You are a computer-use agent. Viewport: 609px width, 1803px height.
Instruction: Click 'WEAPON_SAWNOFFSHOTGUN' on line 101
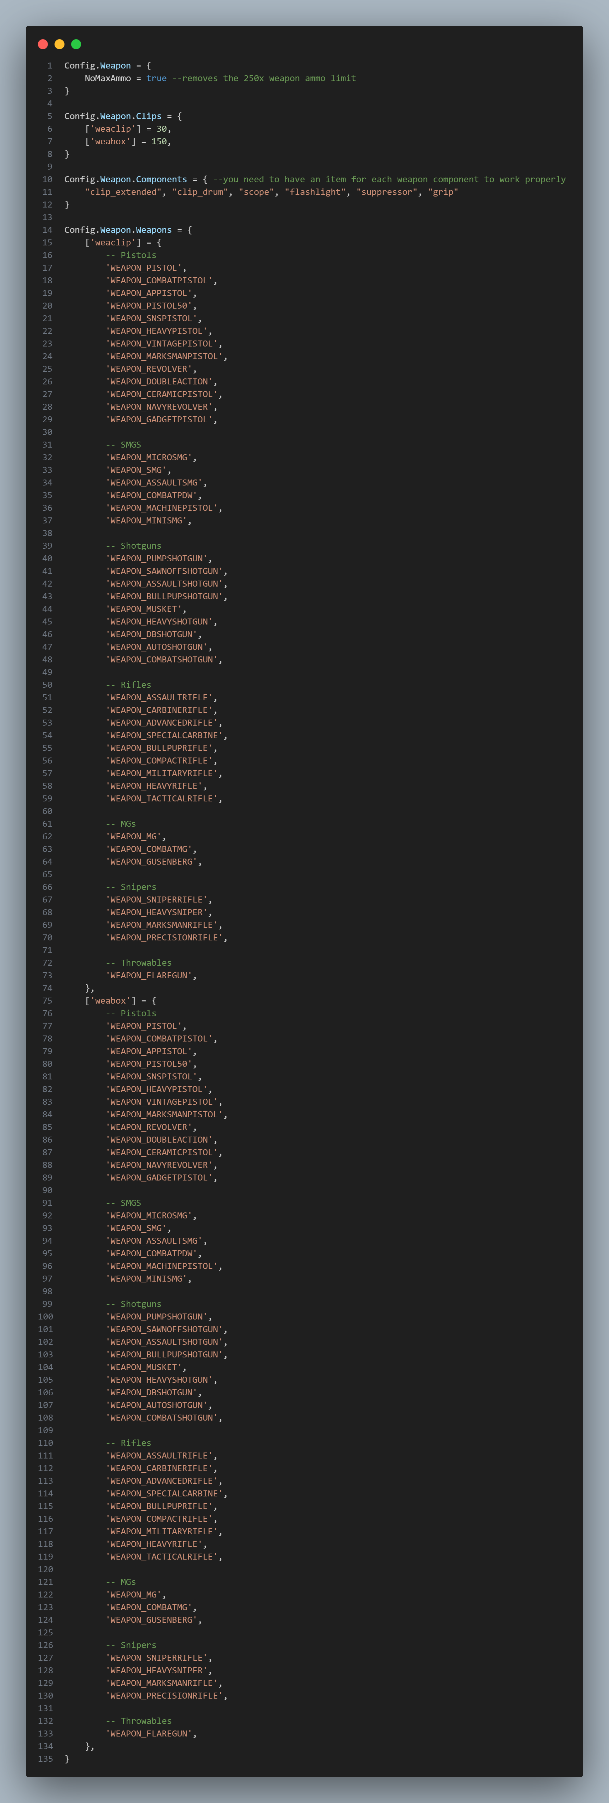[165, 1329]
